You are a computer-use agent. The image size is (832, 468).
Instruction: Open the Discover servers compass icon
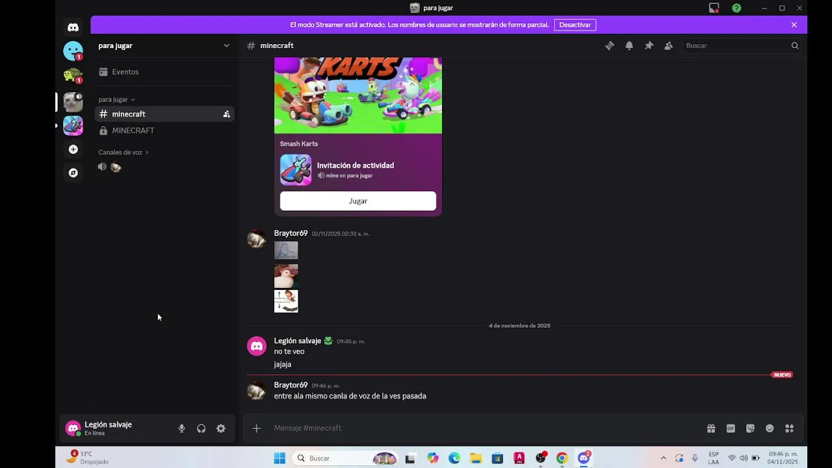(73, 173)
